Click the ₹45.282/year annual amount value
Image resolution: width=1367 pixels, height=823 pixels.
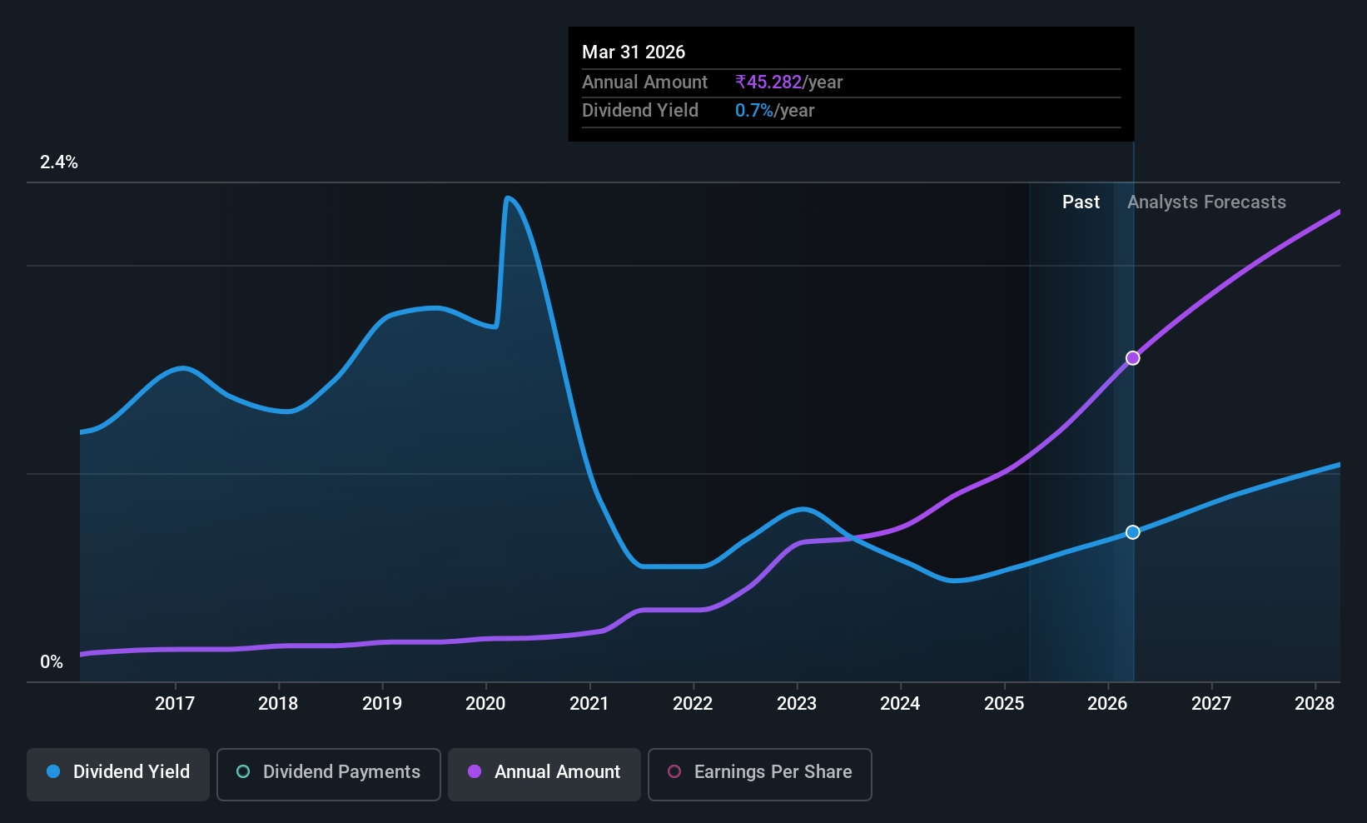coord(788,82)
